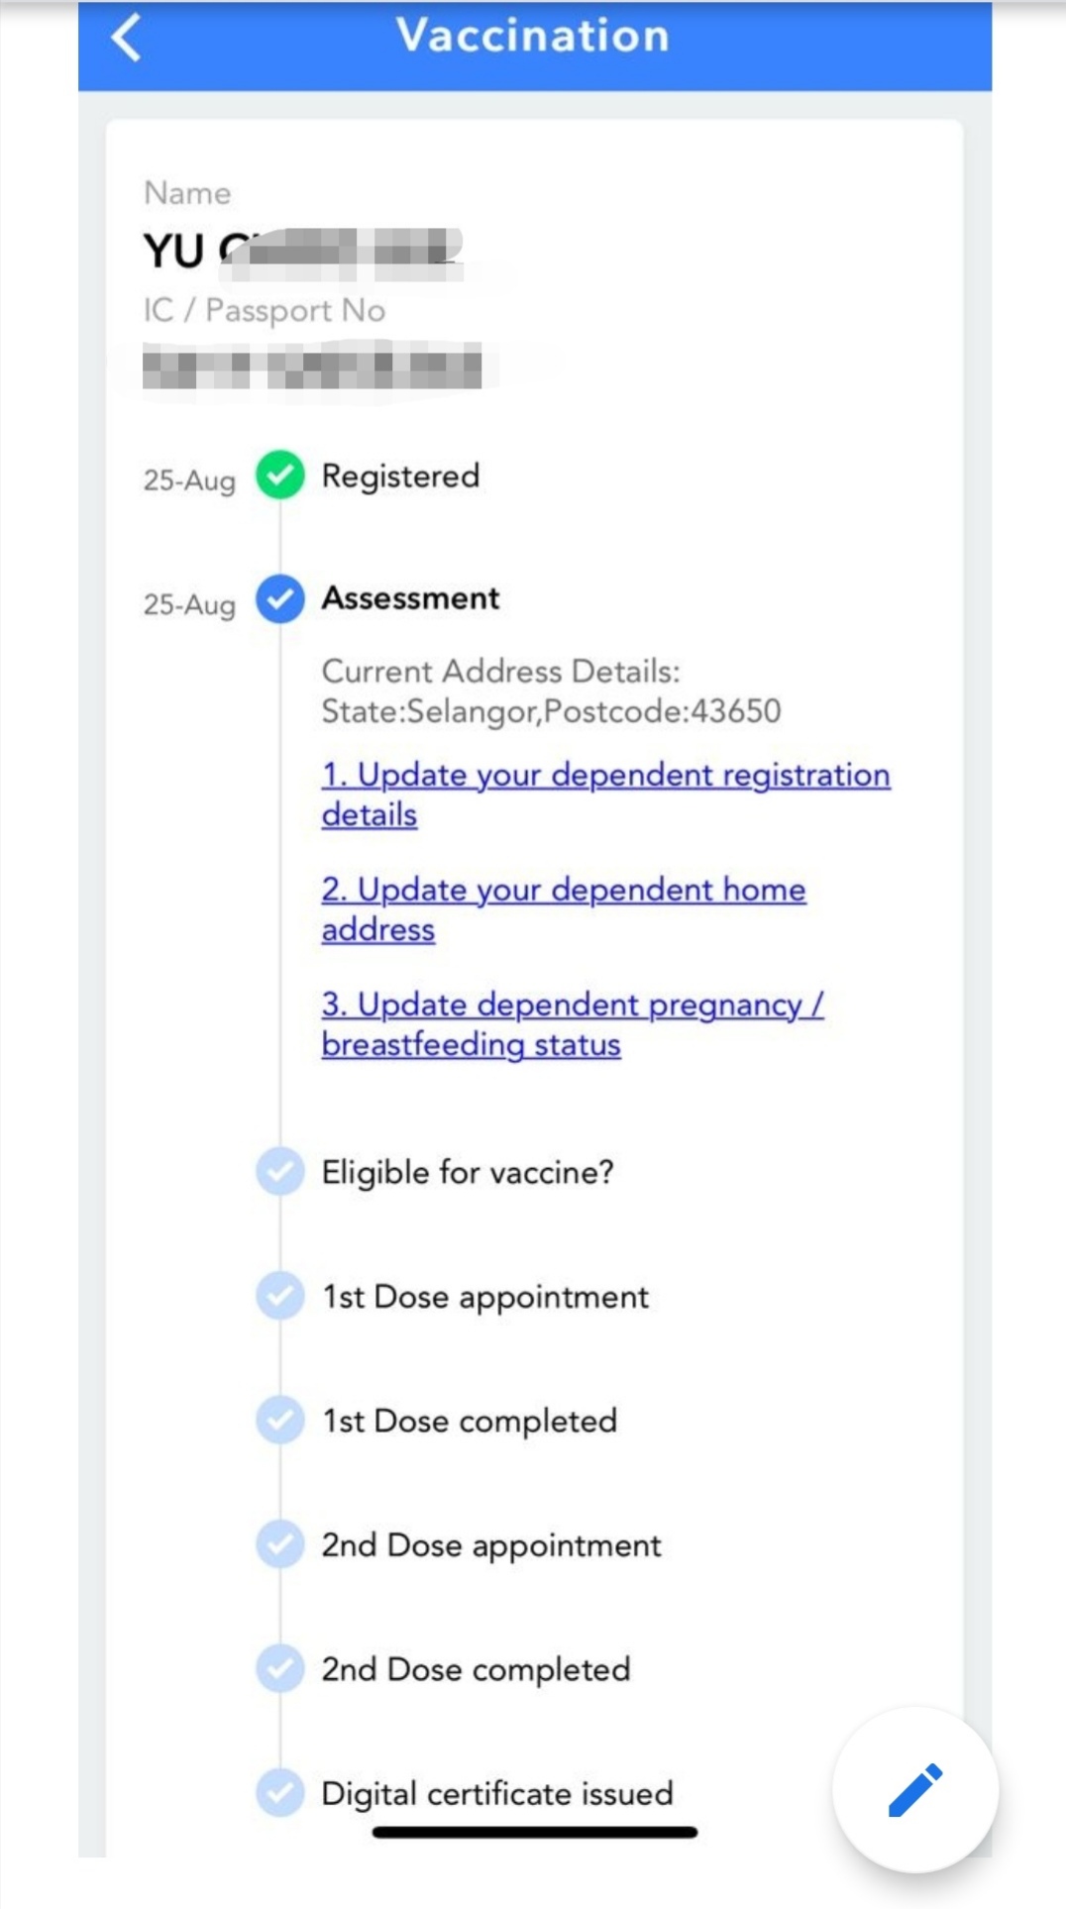Tap the 1st Dose completed status icon

[280, 1421]
